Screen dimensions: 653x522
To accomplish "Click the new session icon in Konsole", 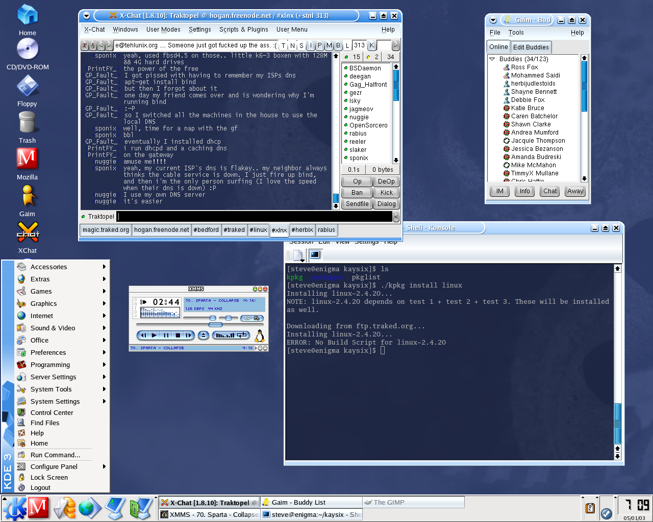I will point(297,255).
